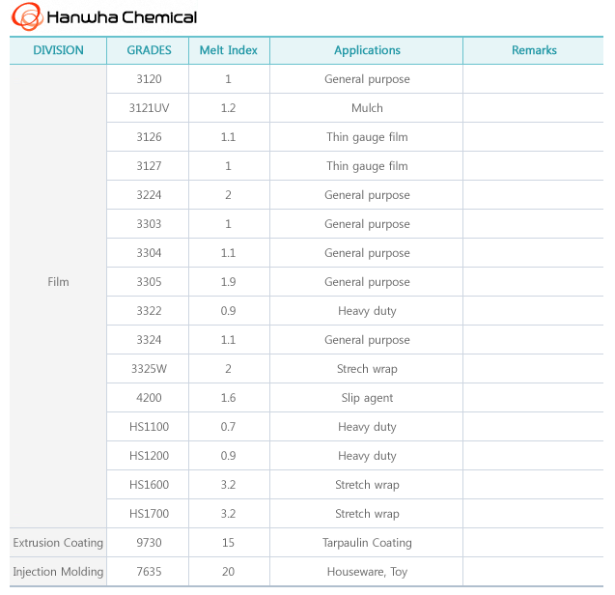Click the Mulch application cell
615x595 pixels.
tap(367, 108)
